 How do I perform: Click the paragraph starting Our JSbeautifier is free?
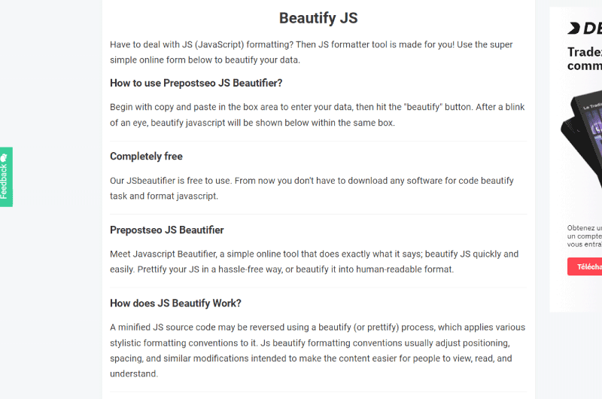(312, 188)
